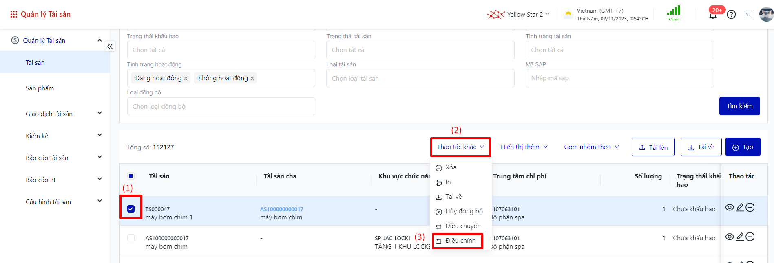Click the Tài sản cha column header
The width and height of the screenshot is (774, 263).
tap(280, 176)
